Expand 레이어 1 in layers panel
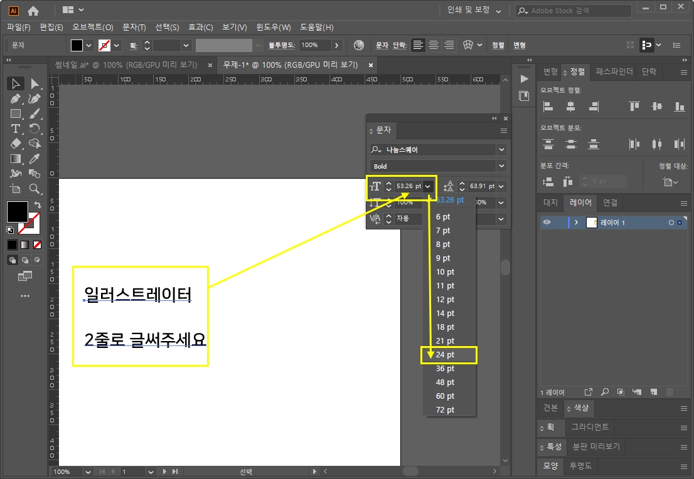Screen dimensions: 694x479 coord(576,223)
